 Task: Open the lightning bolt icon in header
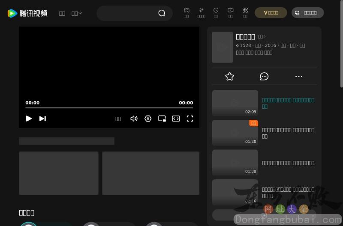pyautogui.click(x=201, y=10)
